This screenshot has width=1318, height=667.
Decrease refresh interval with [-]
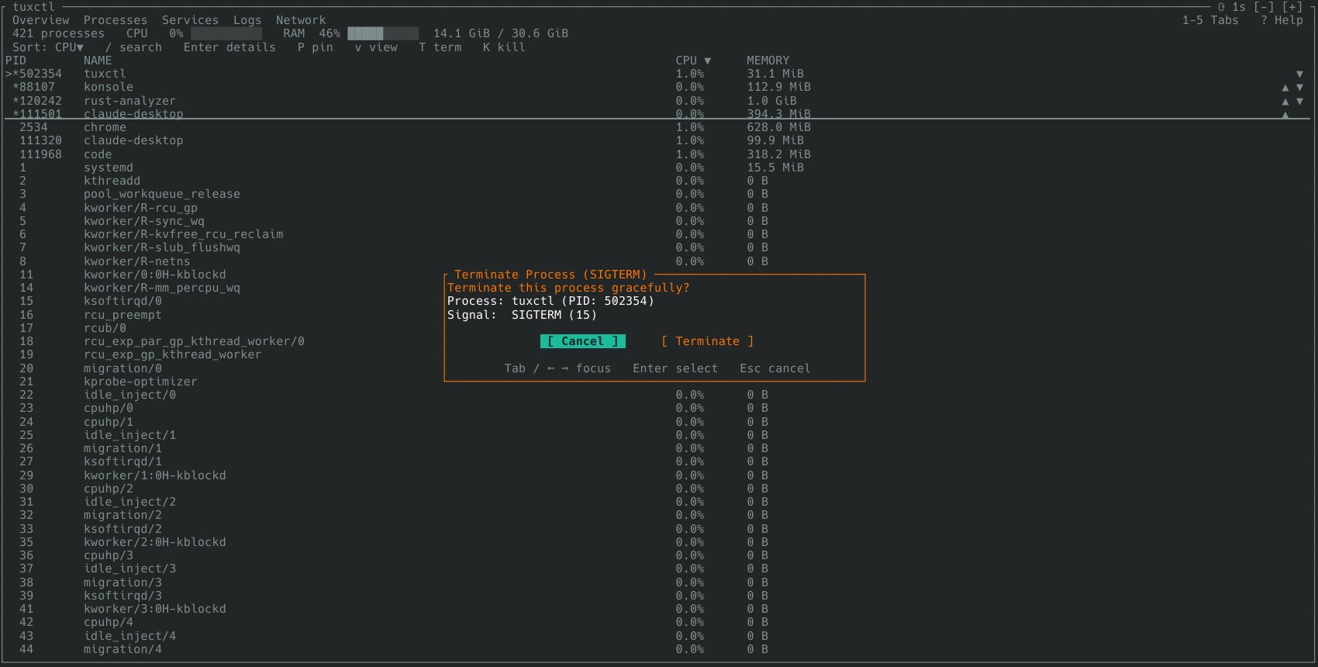click(x=1264, y=7)
